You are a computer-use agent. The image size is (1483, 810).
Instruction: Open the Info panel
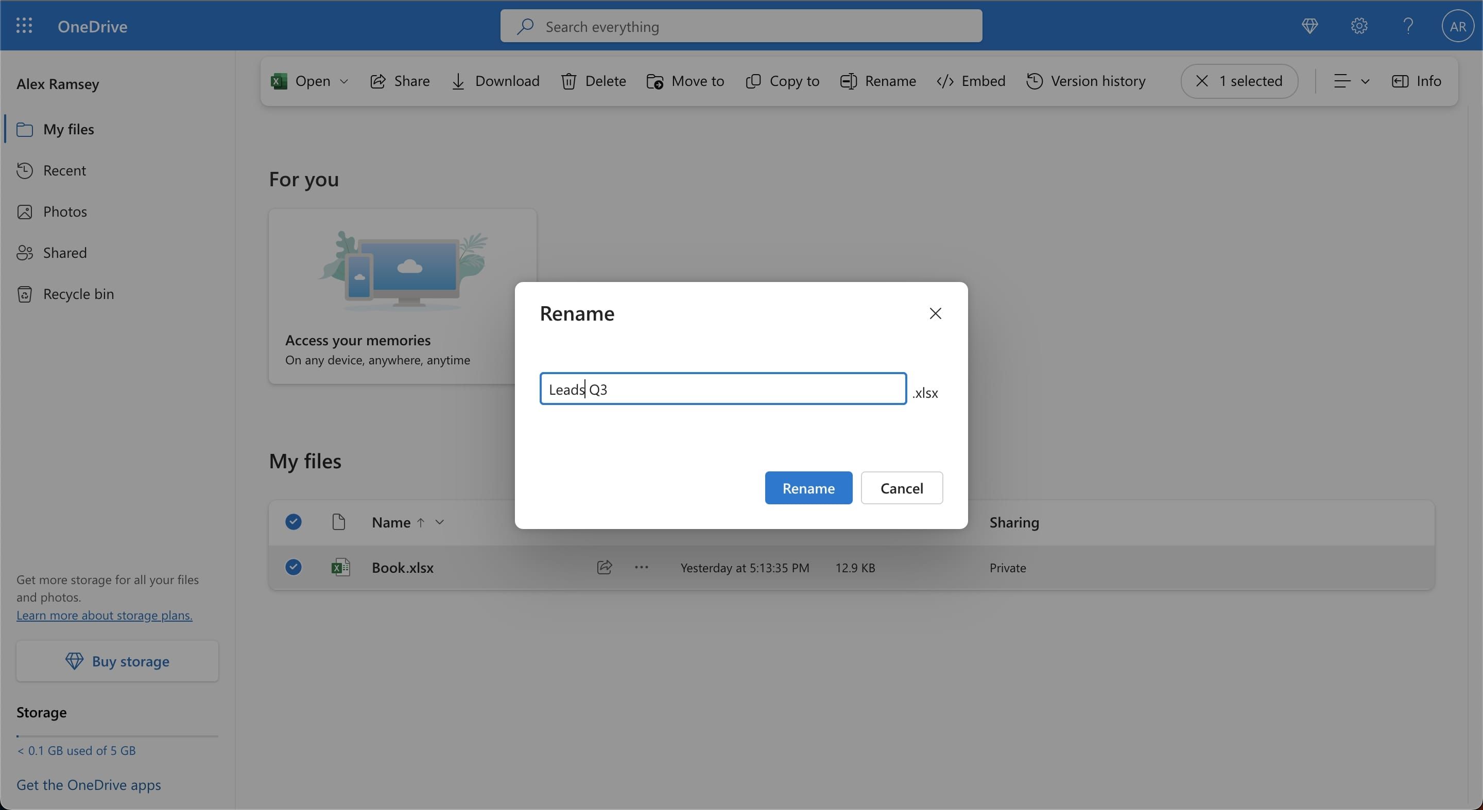tap(1418, 81)
